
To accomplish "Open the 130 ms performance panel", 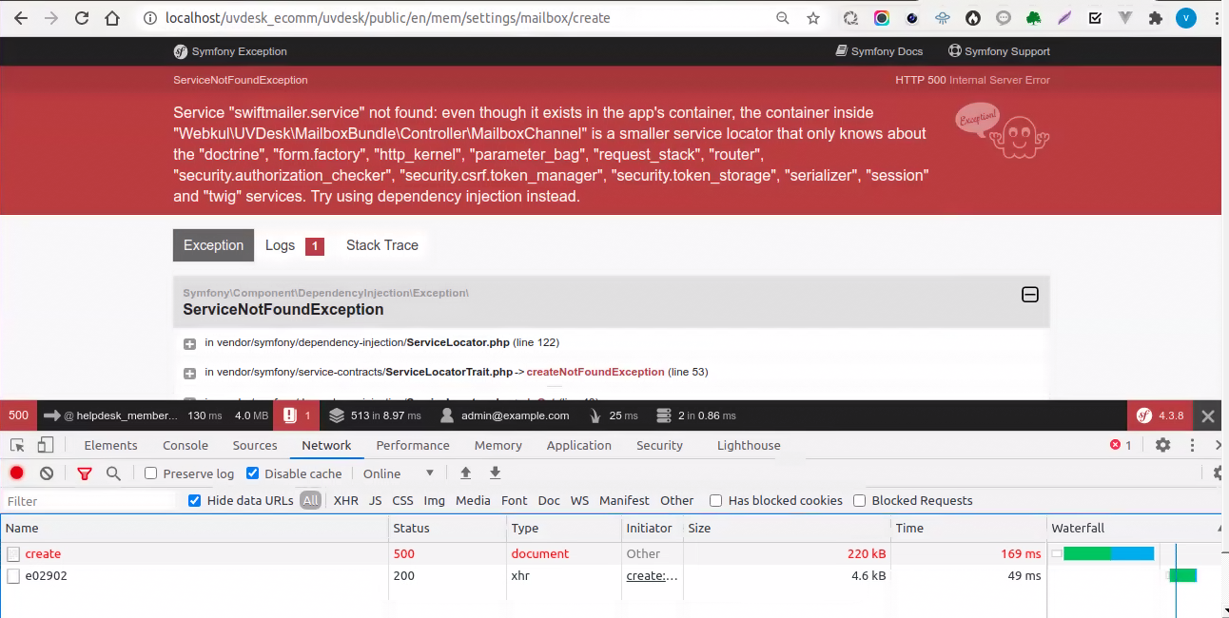I will coord(205,415).
